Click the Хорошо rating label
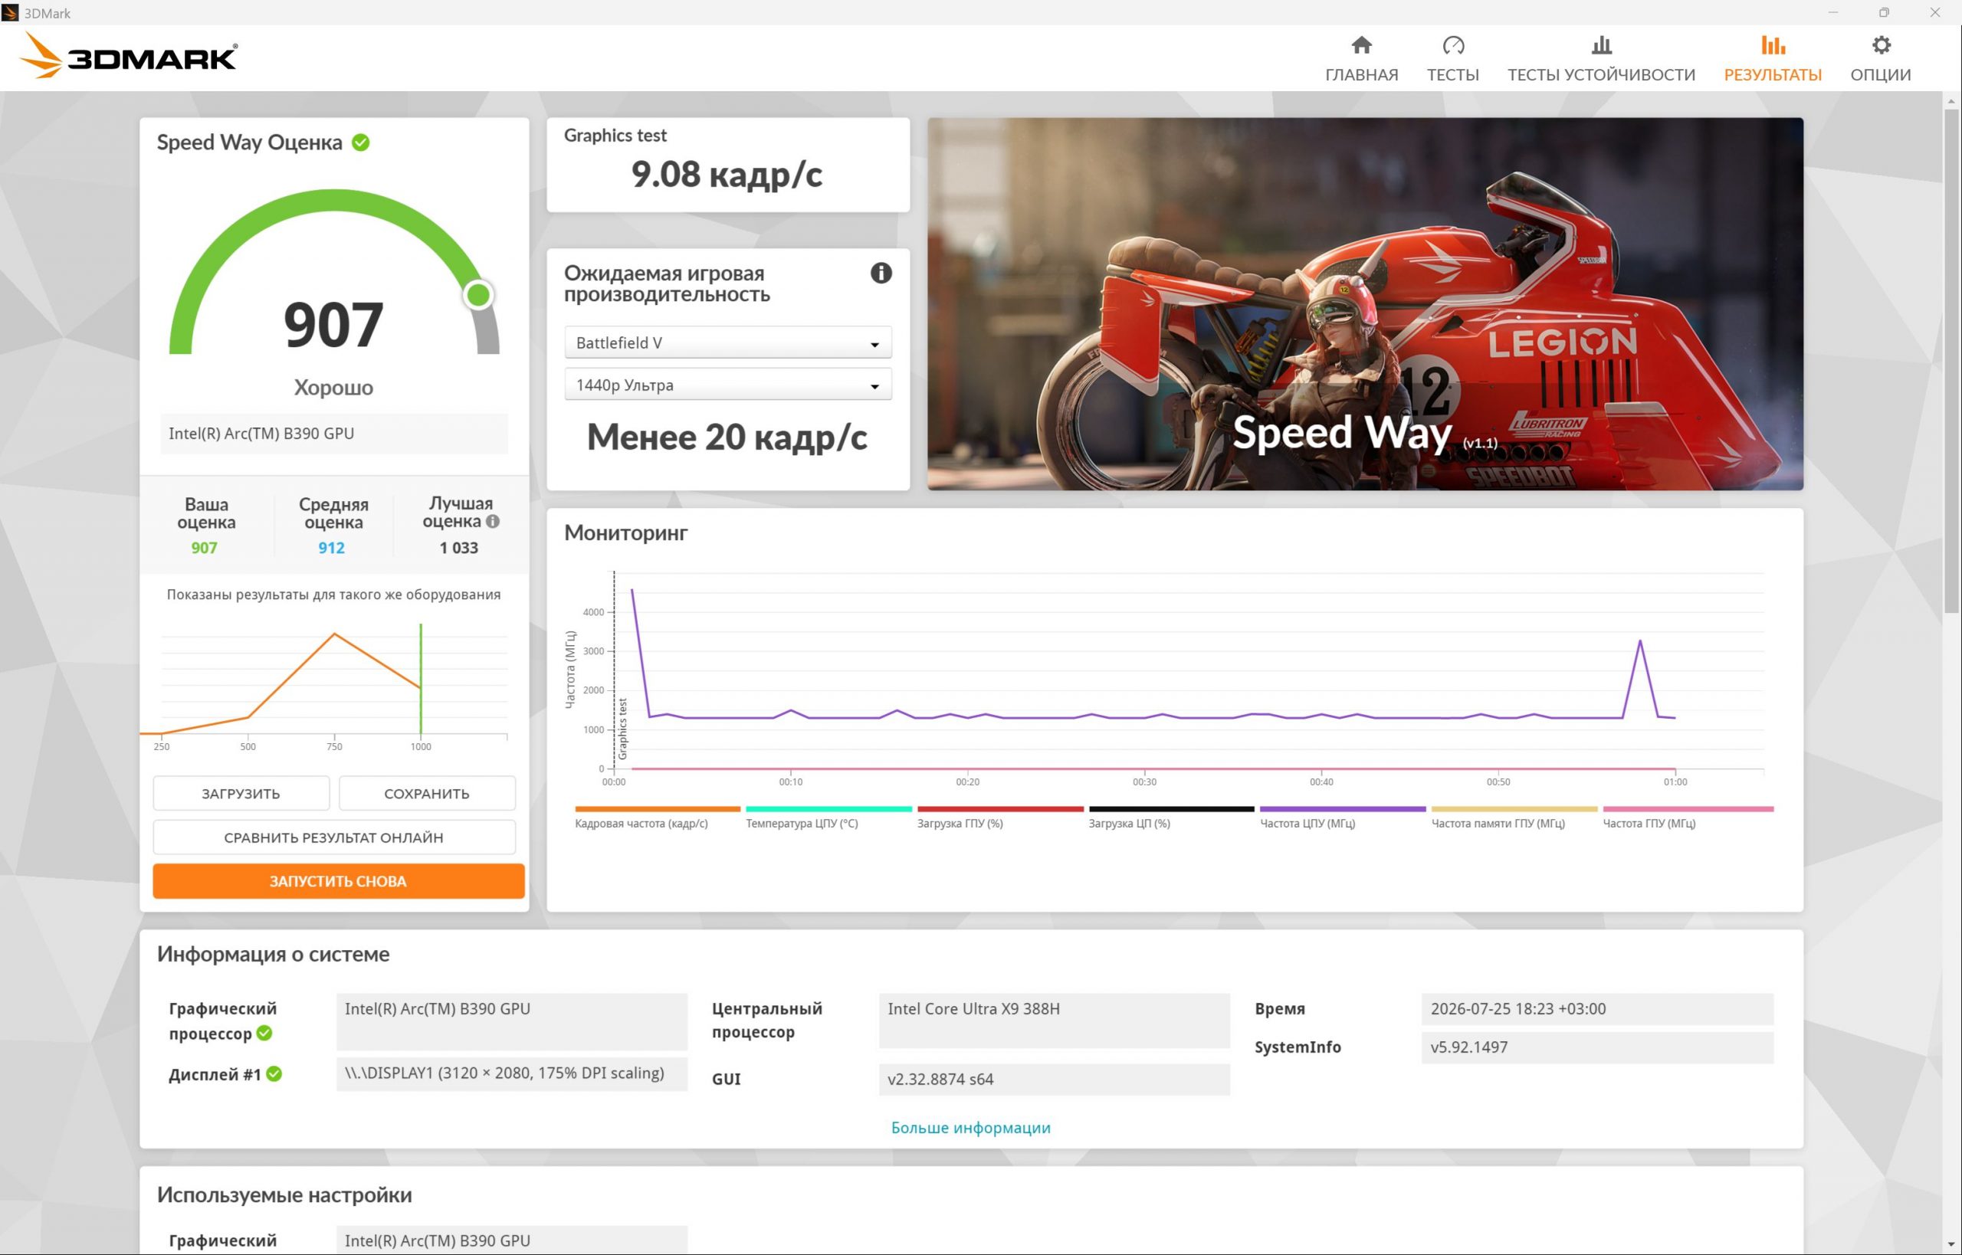This screenshot has width=1962, height=1255. [x=334, y=387]
